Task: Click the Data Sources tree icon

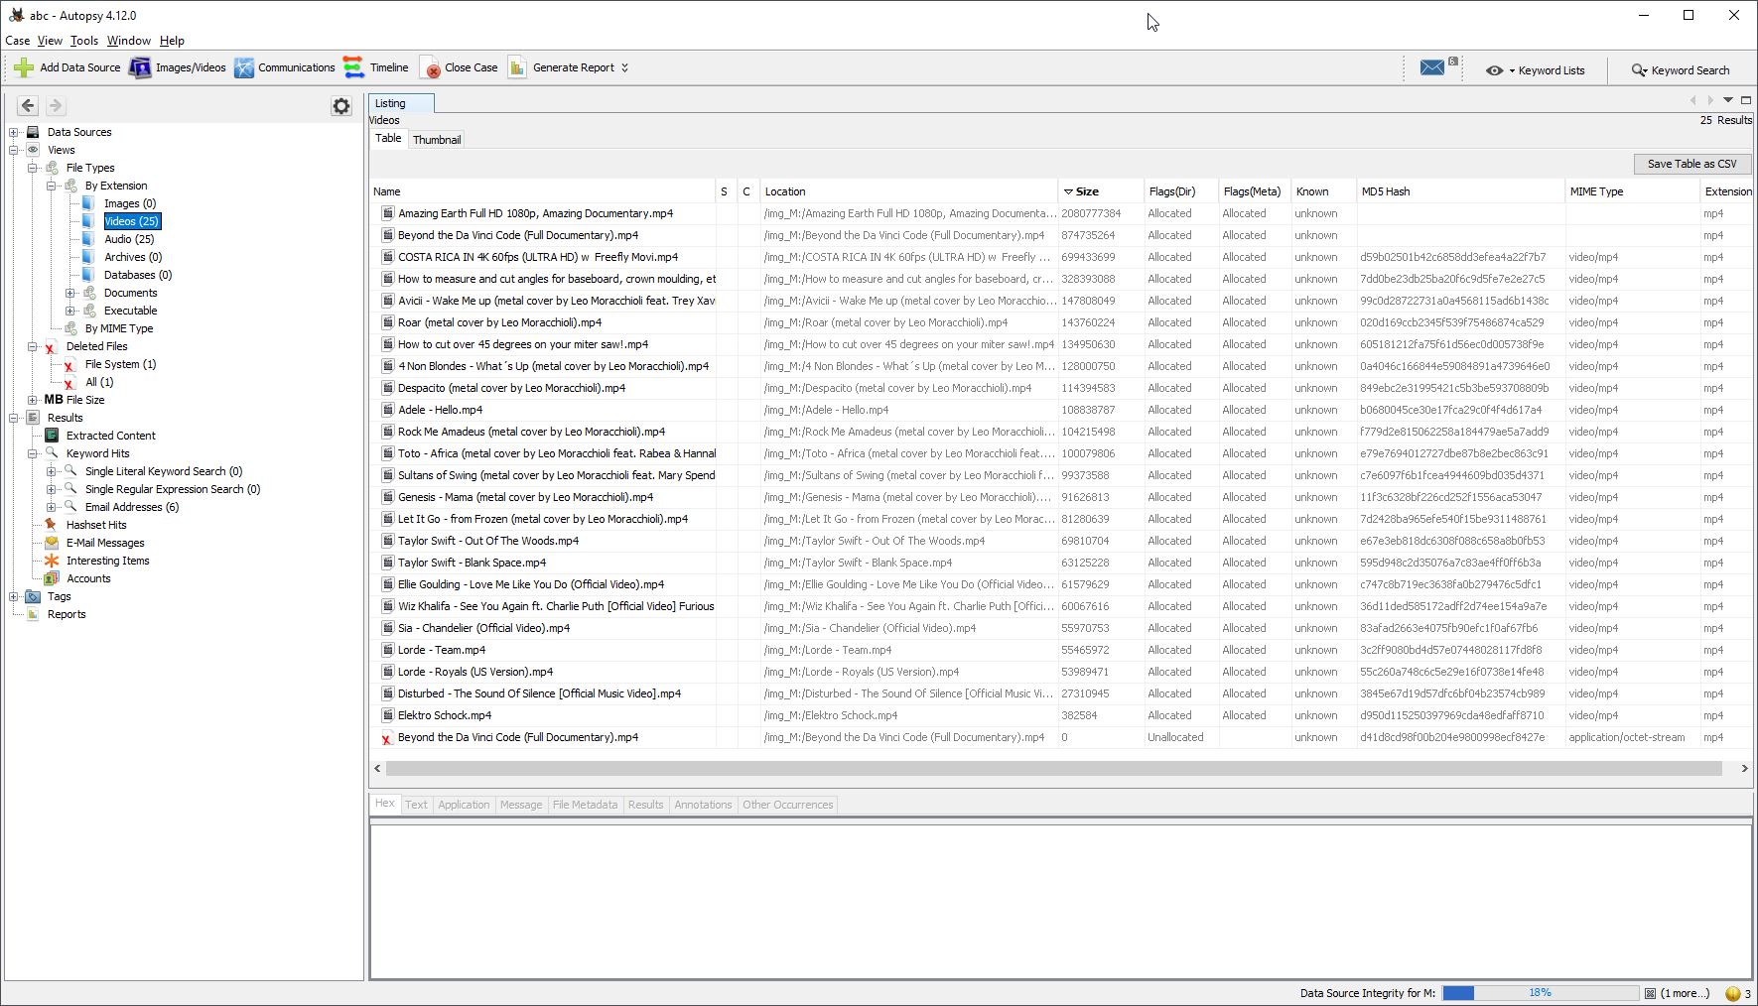Action: click(x=33, y=132)
